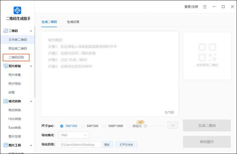
Task: Click the custom size value box
Action: coord(173,125)
